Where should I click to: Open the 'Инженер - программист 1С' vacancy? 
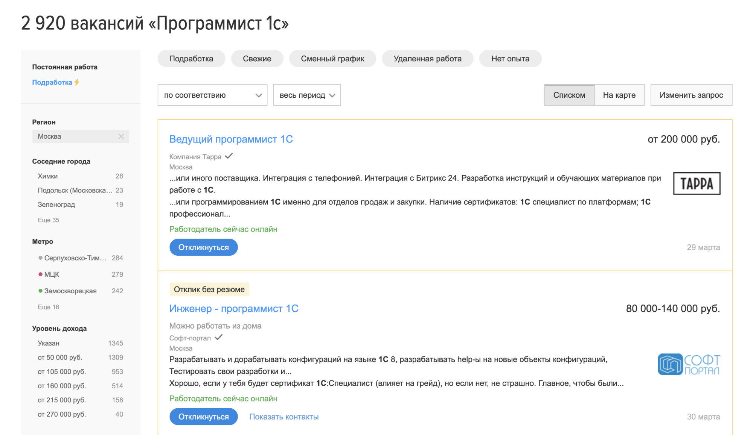click(234, 308)
